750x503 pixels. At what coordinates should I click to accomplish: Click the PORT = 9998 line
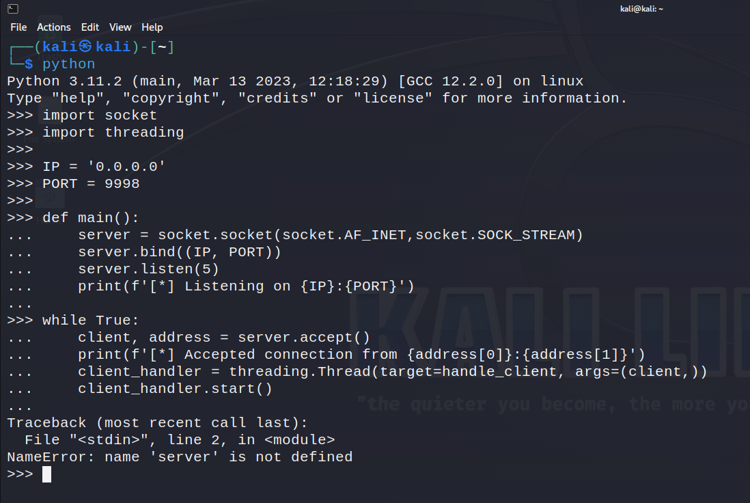(91, 184)
